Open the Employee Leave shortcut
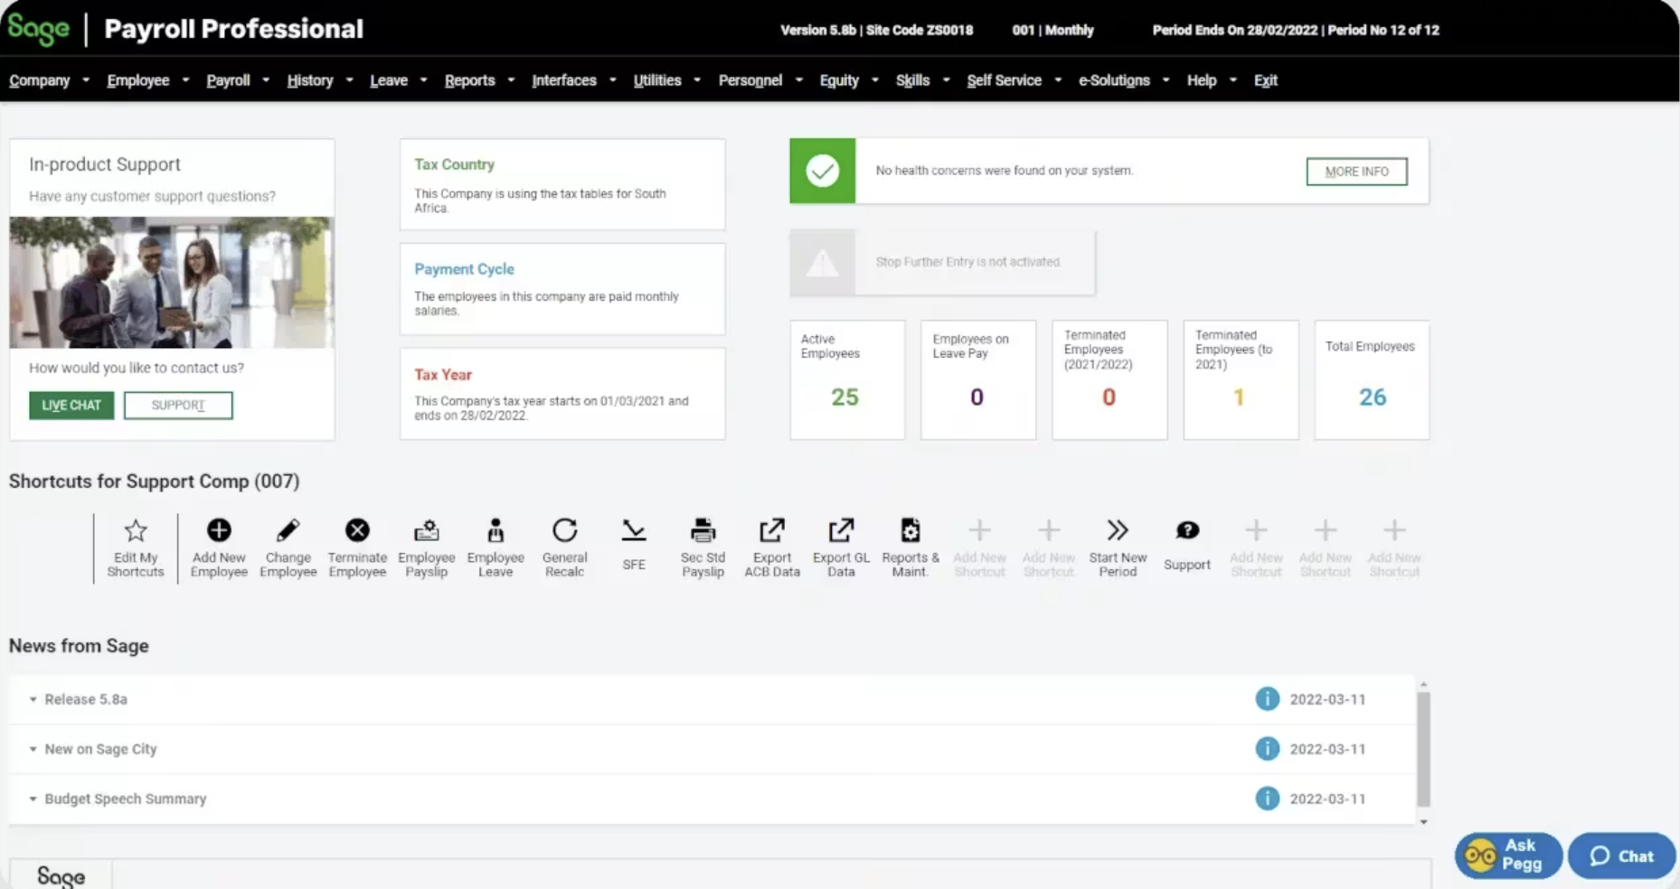This screenshot has width=1680, height=889. (496, 547)
